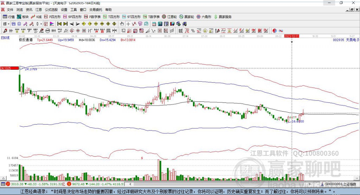Expand the candlestick type dropdown arrow
Viewport: 360px width, 195px height.
pyautogui.click(x=41, y=24)
